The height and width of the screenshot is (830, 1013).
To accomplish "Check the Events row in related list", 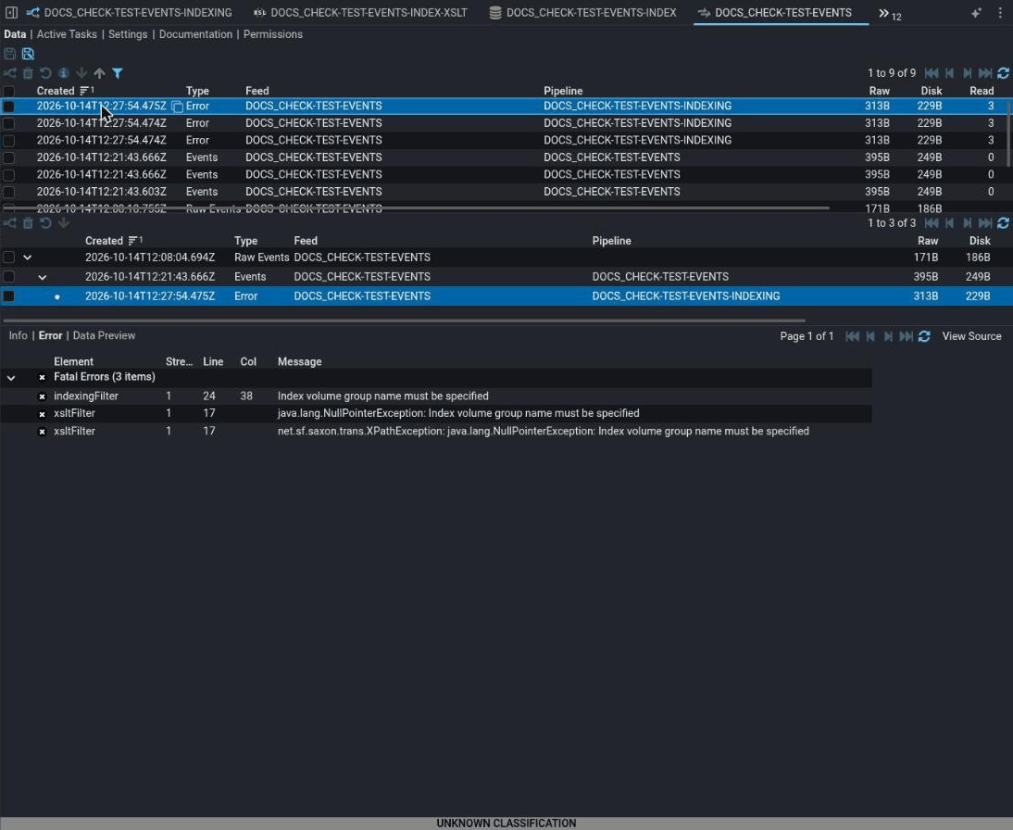I will tap(8, 277).
